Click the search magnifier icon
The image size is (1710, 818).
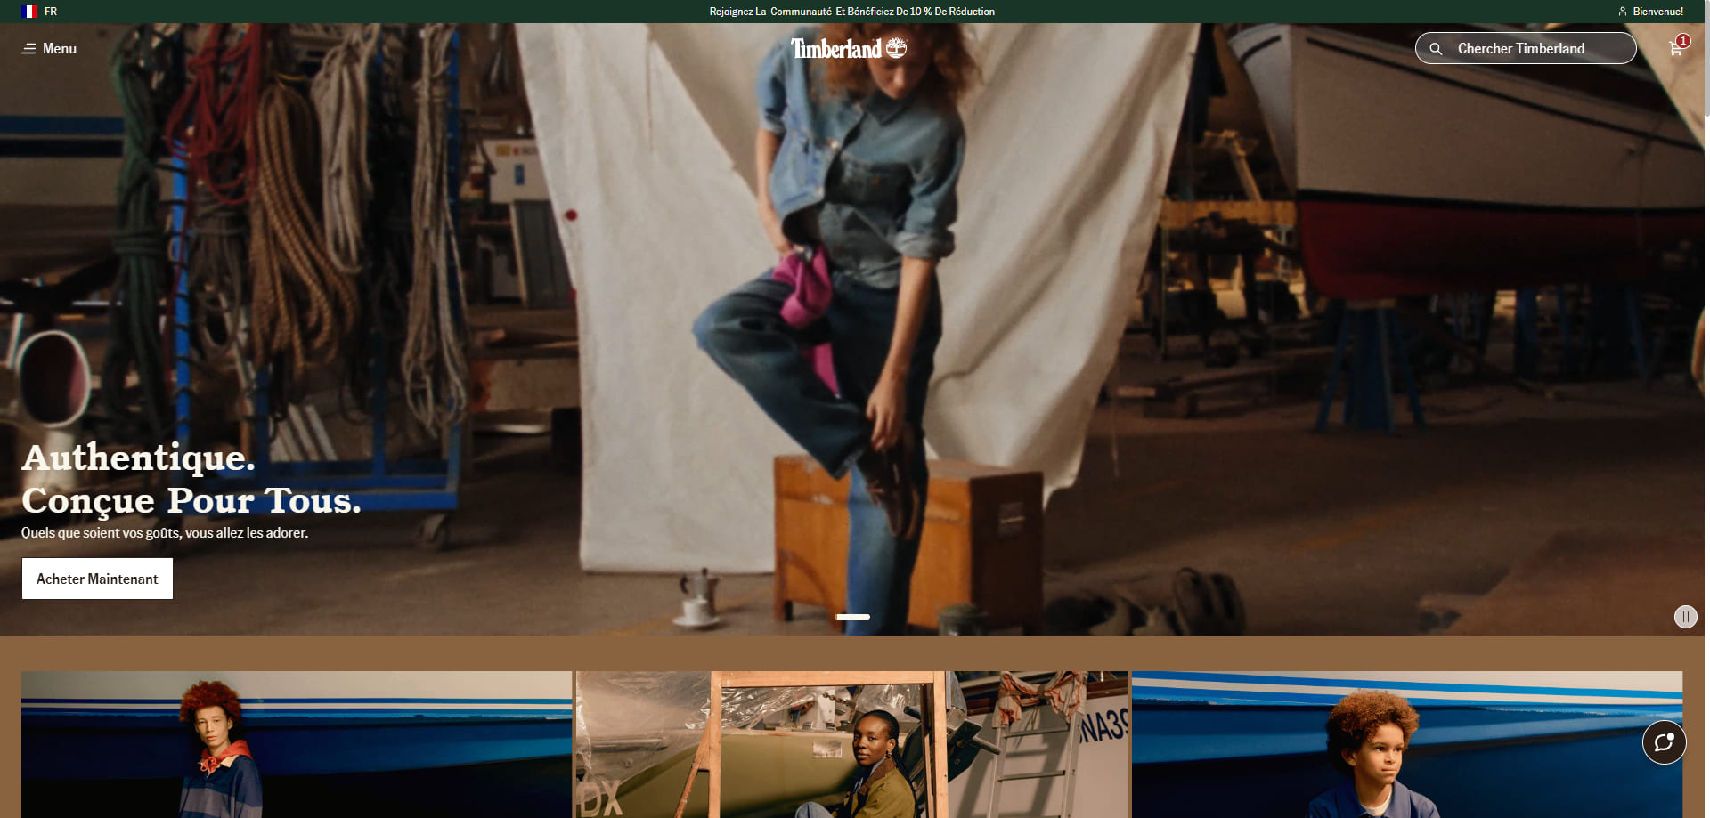pyautogui.click(x=1436, y=49)
